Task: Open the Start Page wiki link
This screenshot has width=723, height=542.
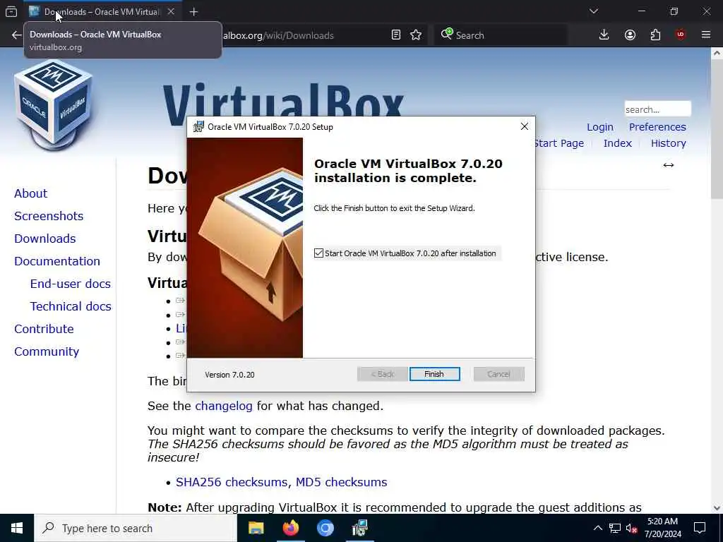Action: [x=559, y=143]
